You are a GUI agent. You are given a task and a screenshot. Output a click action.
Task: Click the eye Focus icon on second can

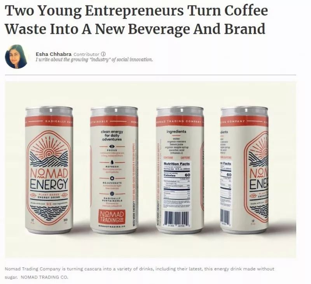click(x=112, y=146)
